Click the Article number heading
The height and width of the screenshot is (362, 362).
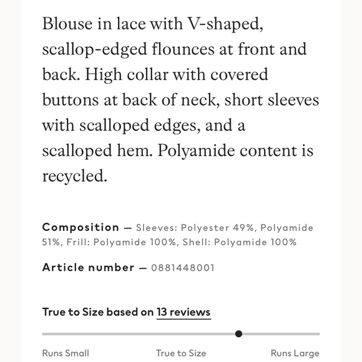coord(88,268)
